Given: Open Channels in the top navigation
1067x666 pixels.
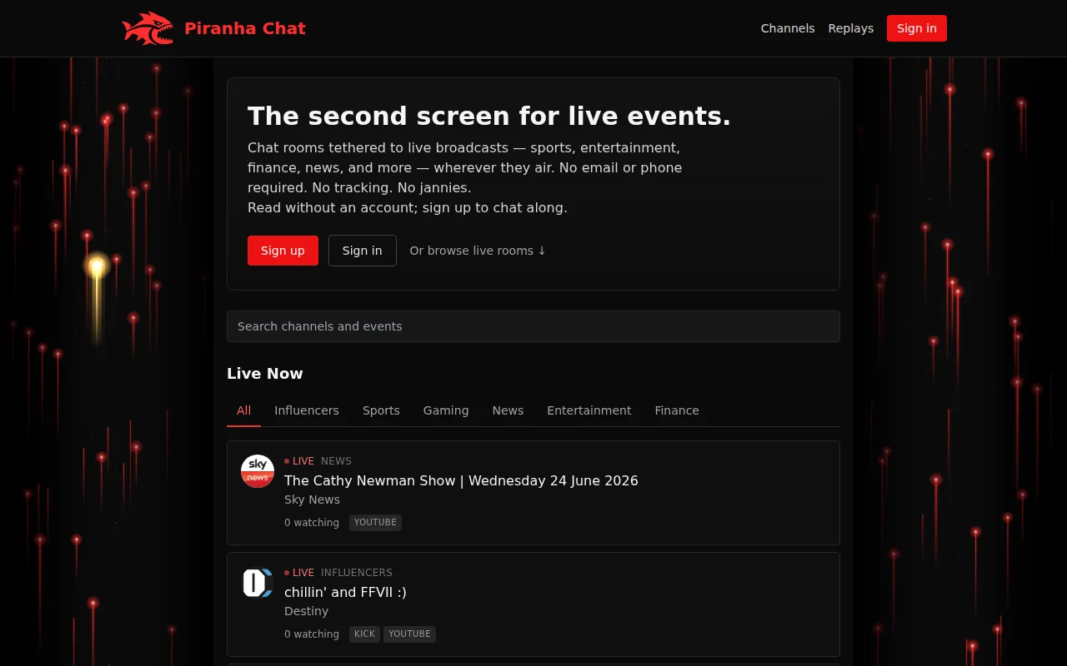Looking at the screenshot, I should pos(788,28).
